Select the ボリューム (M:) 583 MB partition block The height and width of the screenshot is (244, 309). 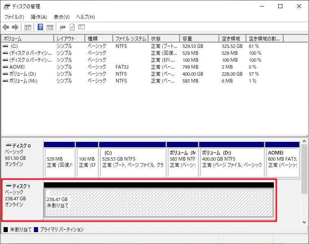(x=182, y=159)
